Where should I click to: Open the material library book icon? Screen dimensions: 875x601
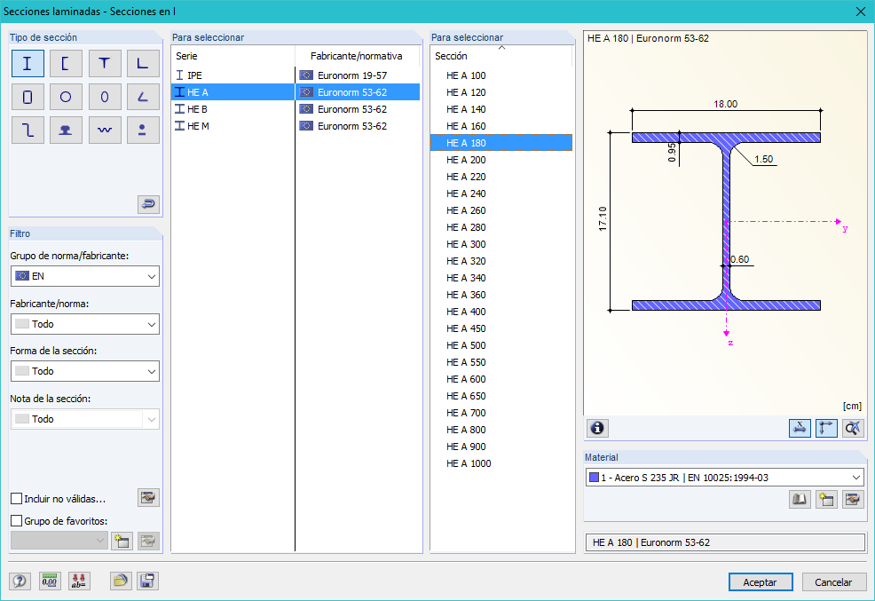pyautogui.click(x=800, y=499)
